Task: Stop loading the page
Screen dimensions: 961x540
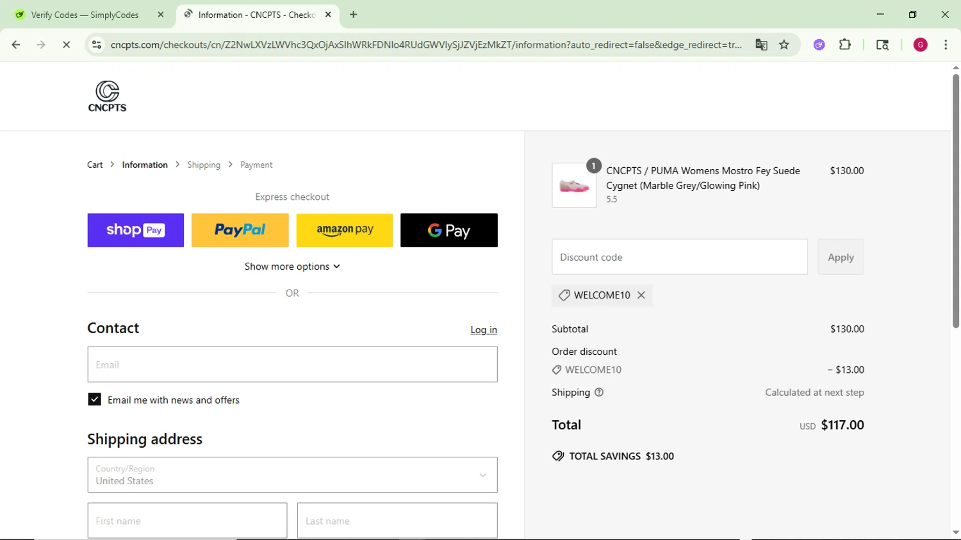Action: click(66, 45)
